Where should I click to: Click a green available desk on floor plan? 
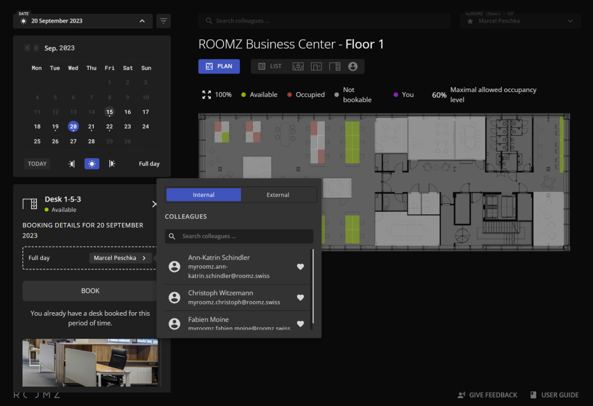[x=352, y=142]
